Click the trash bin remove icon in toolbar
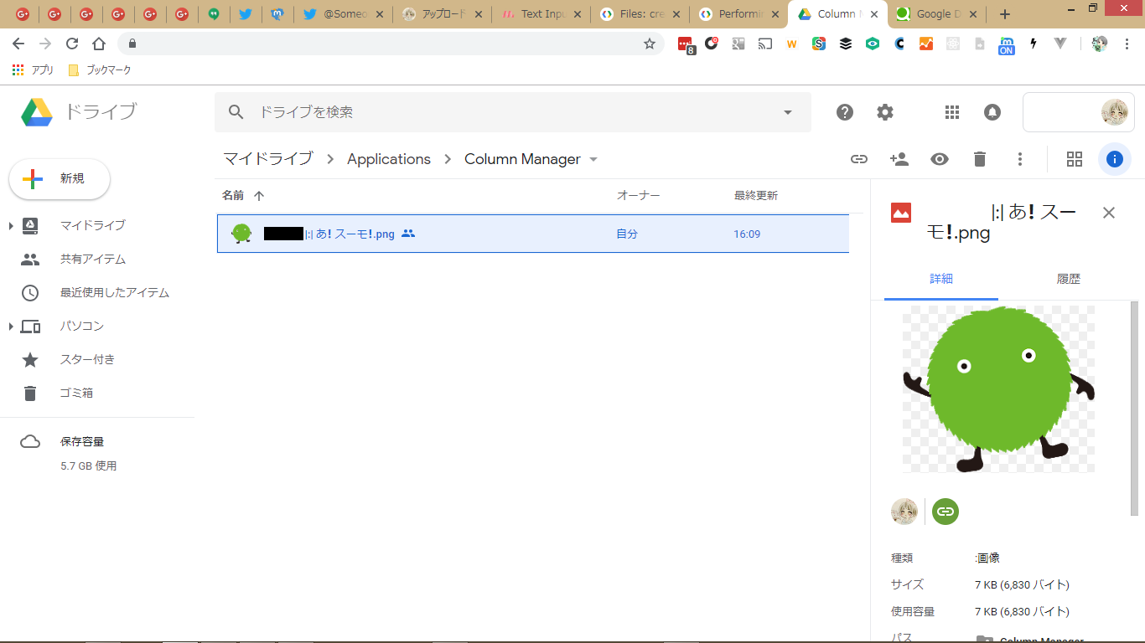The height and width of the screenshot is (643, 1145). click(980, 159)
